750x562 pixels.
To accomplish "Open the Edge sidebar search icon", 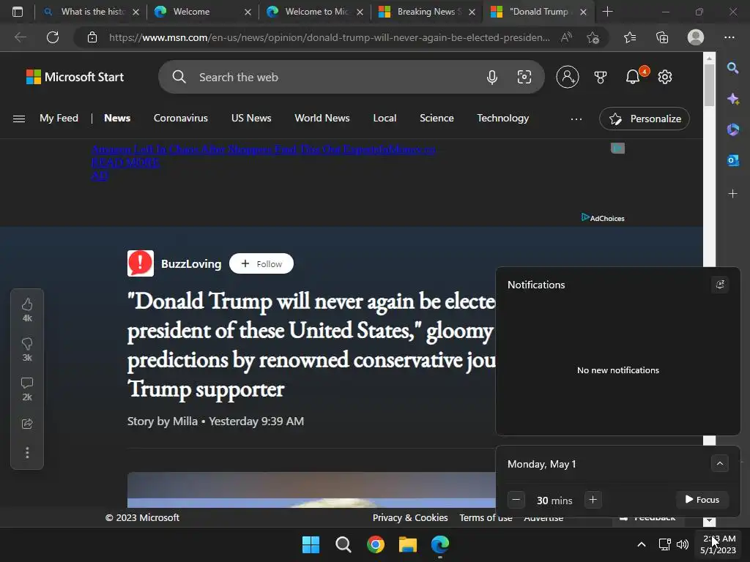I will coord(732,68).
